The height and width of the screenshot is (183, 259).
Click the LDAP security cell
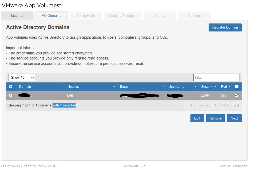(x=205, y=96)
